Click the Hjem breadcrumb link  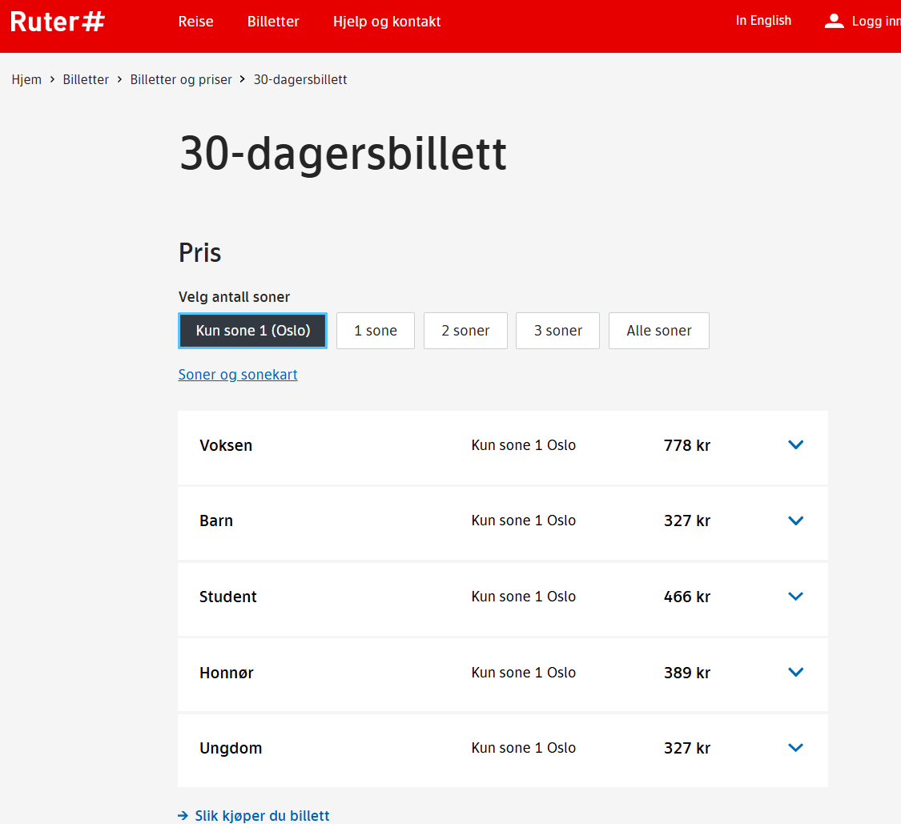[26, 79]
